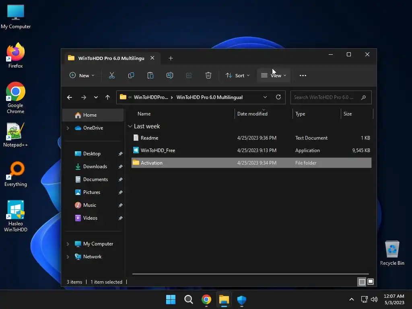The image size is (412, 309).
Task: Click the Paste clipboard icon
Action: click(150, 75)
